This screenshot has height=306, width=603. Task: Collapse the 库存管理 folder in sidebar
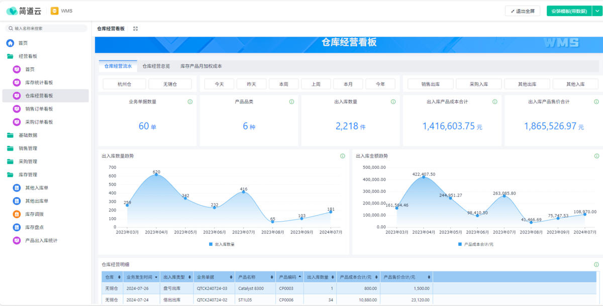pos(28,175)
